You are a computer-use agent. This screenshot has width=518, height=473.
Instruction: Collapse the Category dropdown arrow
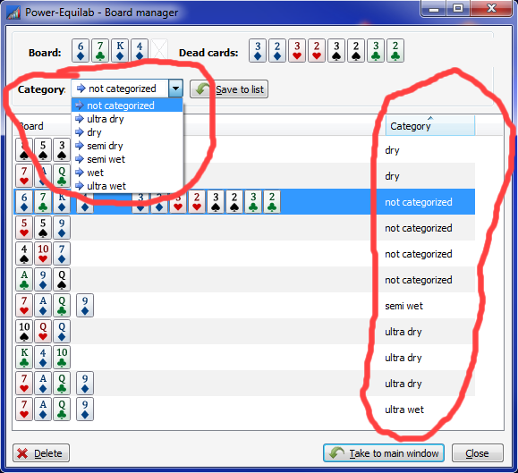click(175, 89)
